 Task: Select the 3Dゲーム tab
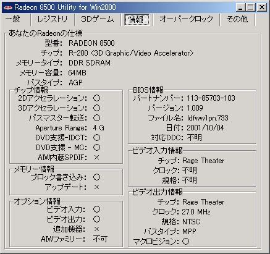[x=98, y=19]
